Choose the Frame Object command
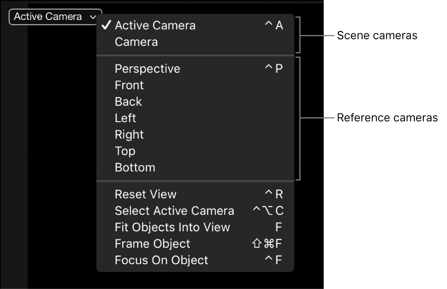The image size is (447, 289). [153, 244]
